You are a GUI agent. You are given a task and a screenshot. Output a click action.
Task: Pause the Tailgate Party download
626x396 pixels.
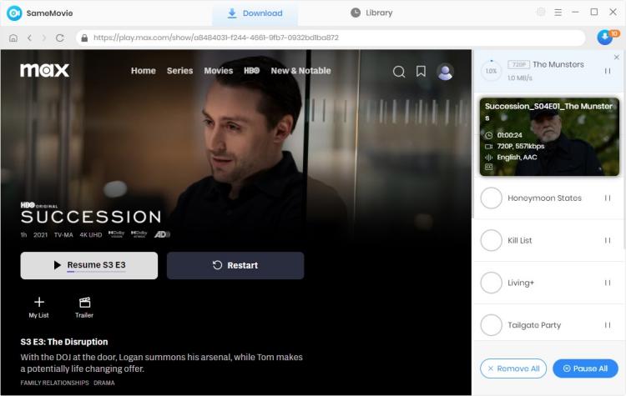click(608, 325)
